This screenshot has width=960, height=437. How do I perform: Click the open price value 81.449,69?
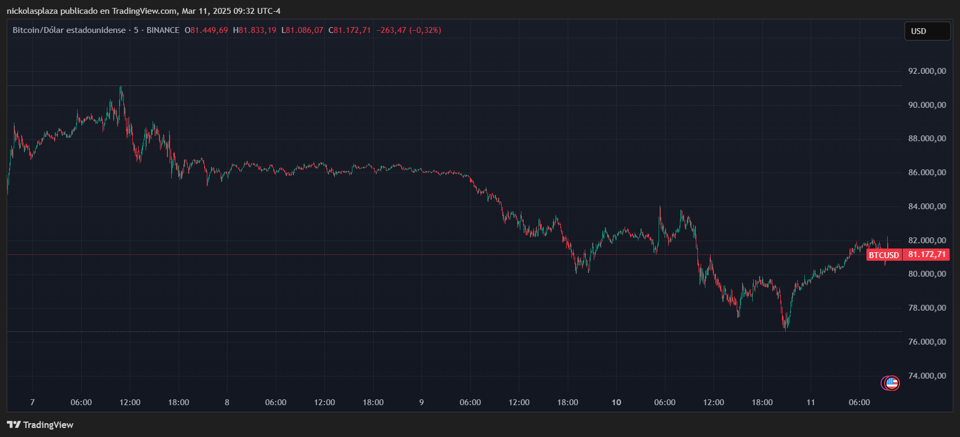[209, 30]
